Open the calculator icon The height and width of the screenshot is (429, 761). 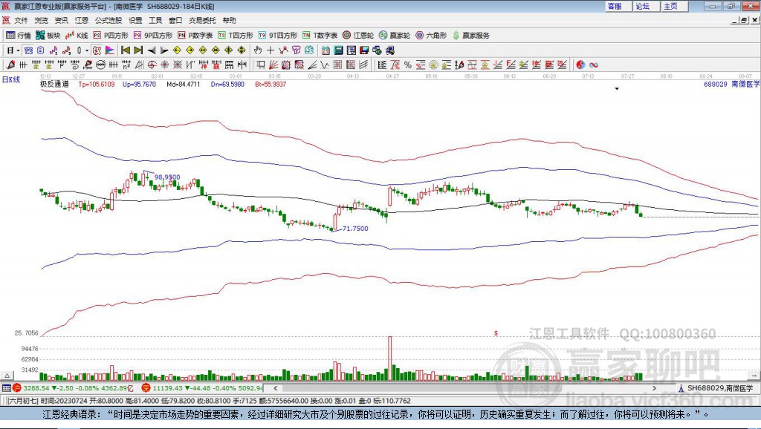[338, 50]
